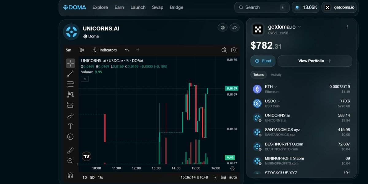Change the 5m chart interval
This screenshot has height=184, width=368.
click(x=69, y=50)
